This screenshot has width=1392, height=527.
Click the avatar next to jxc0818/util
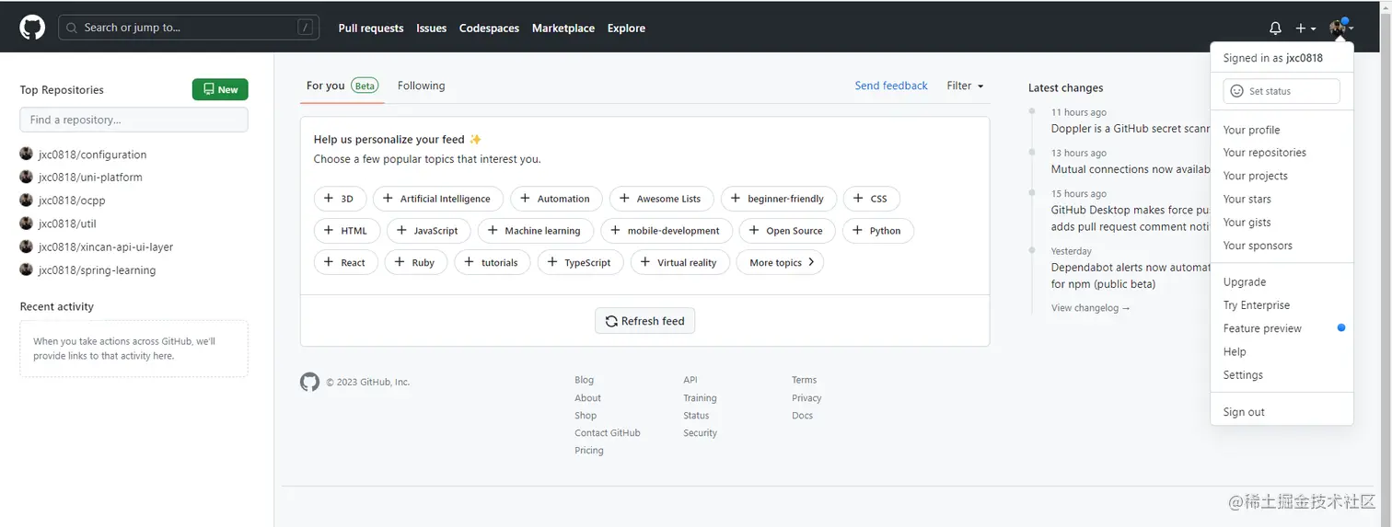[x=26, y=223]
